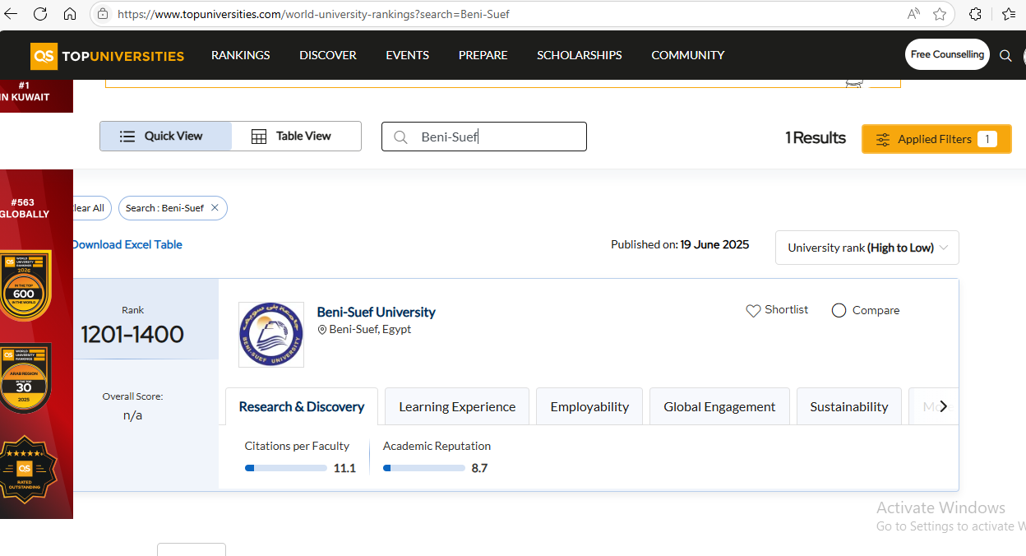The image size is (1026, 556).
Task: Open the browser Extensions puzzle icon
Action: pos(976,14)
